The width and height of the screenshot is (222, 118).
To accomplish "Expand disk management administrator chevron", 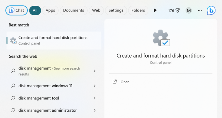I will point(95,110).
